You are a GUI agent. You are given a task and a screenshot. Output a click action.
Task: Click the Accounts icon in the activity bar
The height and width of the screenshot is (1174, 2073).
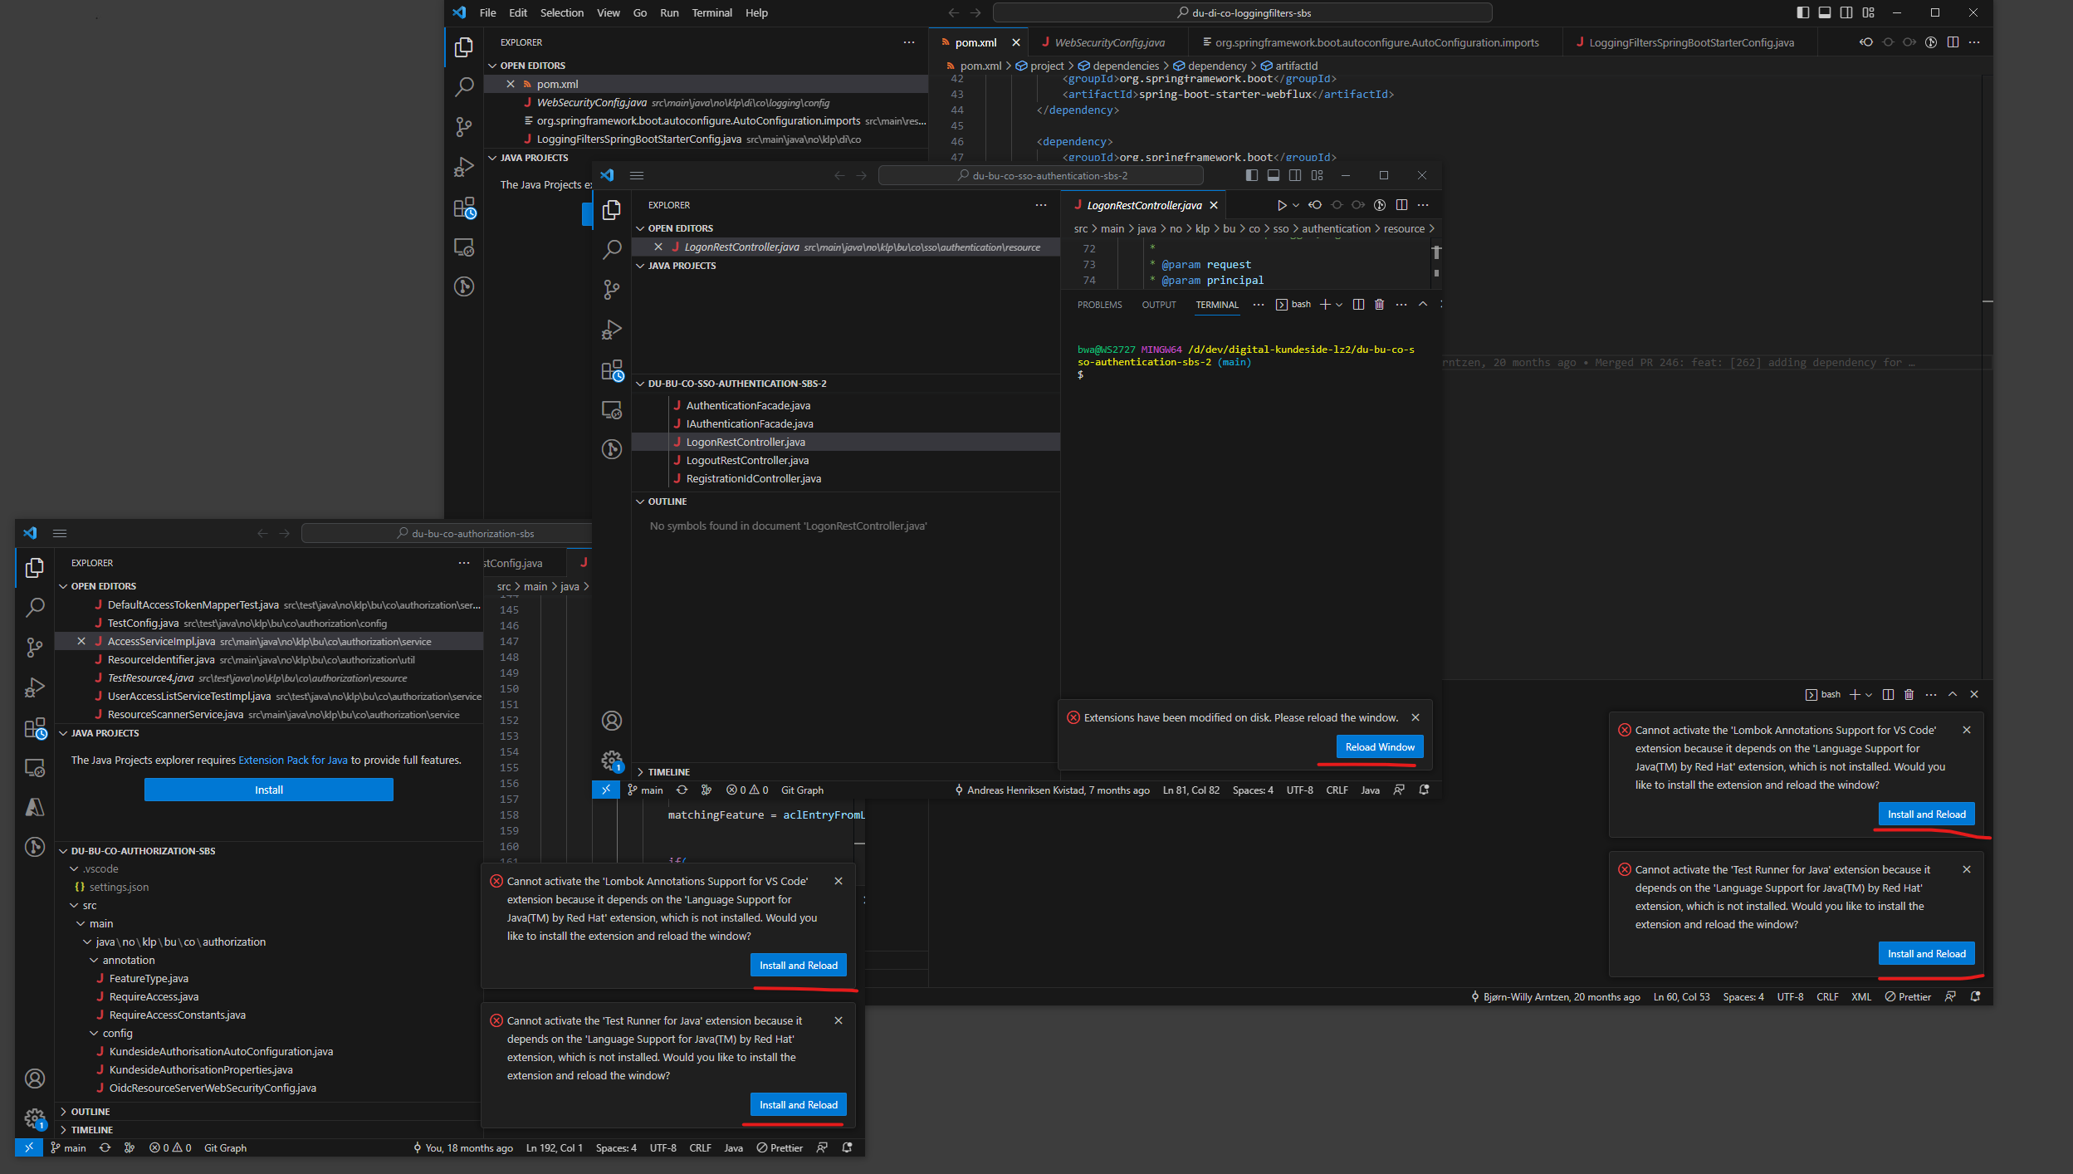612,721
